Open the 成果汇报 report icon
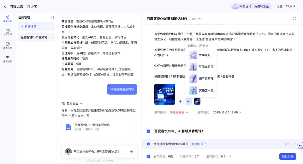The image size is (303, 164). coord(8,46)
